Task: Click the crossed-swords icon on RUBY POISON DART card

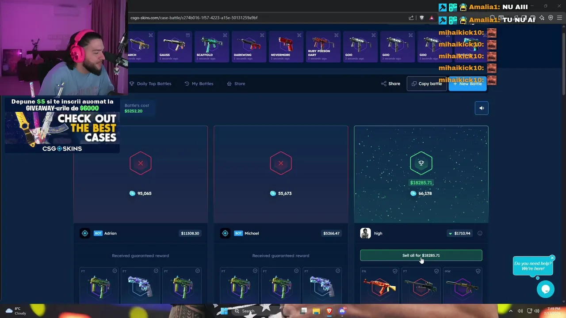Action: pyautogui.click(x=336, y=35)
